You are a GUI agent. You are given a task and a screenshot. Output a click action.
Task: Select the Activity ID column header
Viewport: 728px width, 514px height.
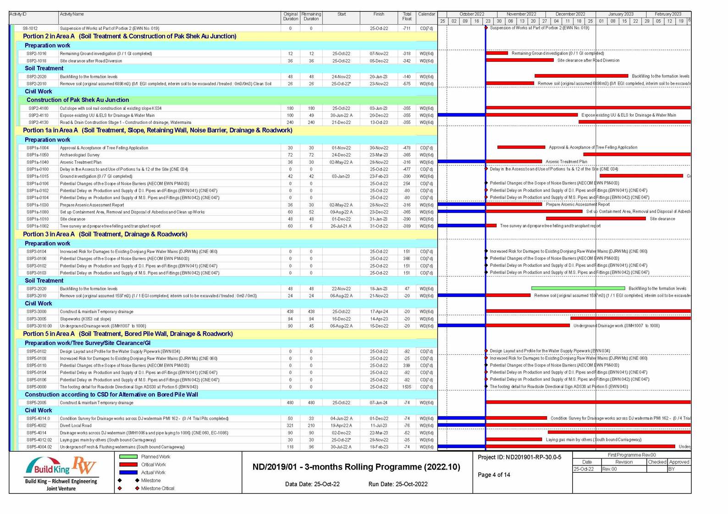pos(34,18)
